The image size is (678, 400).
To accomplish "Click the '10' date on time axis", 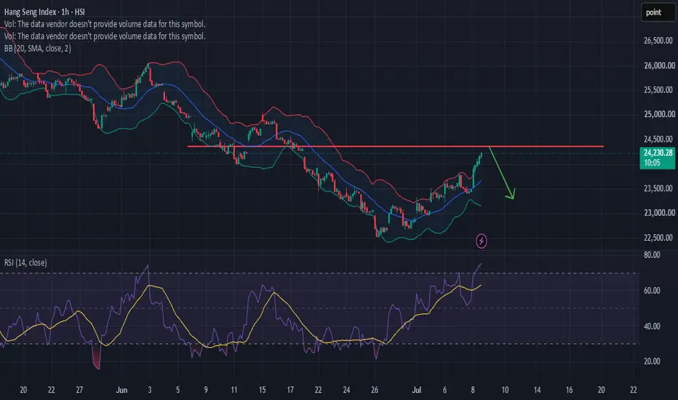I will pyautogui.click(x=505, y=390).
